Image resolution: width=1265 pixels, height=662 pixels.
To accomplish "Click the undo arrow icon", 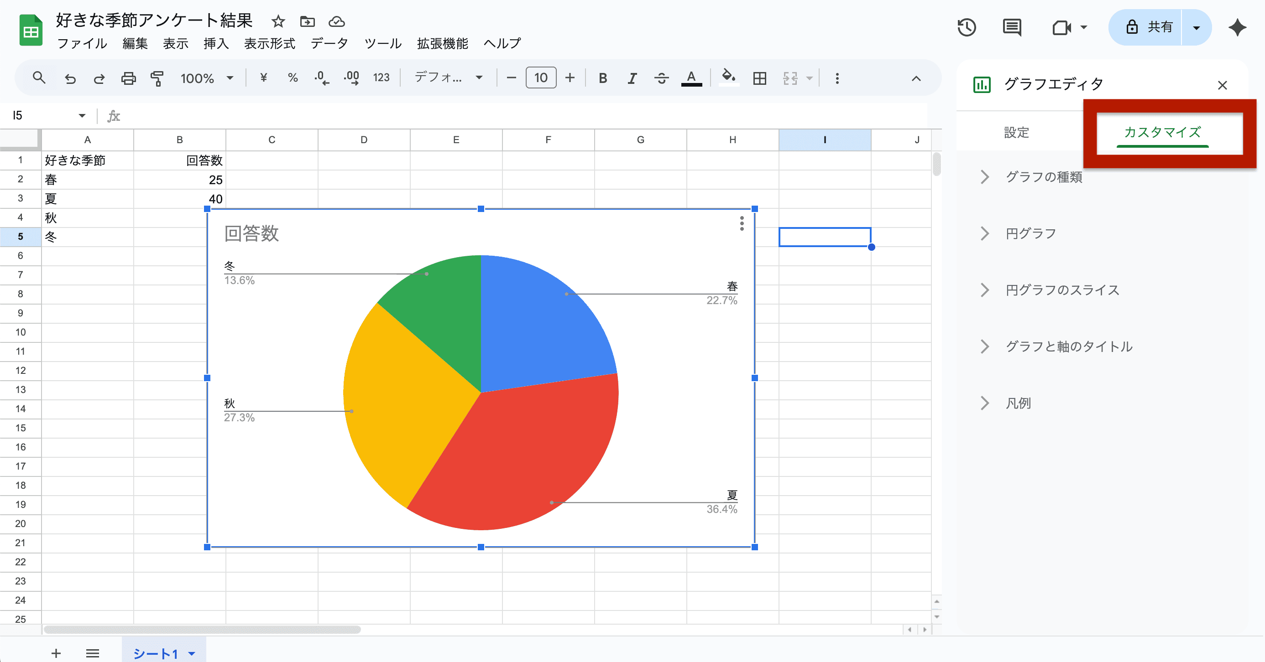I will tap(70, 78).
